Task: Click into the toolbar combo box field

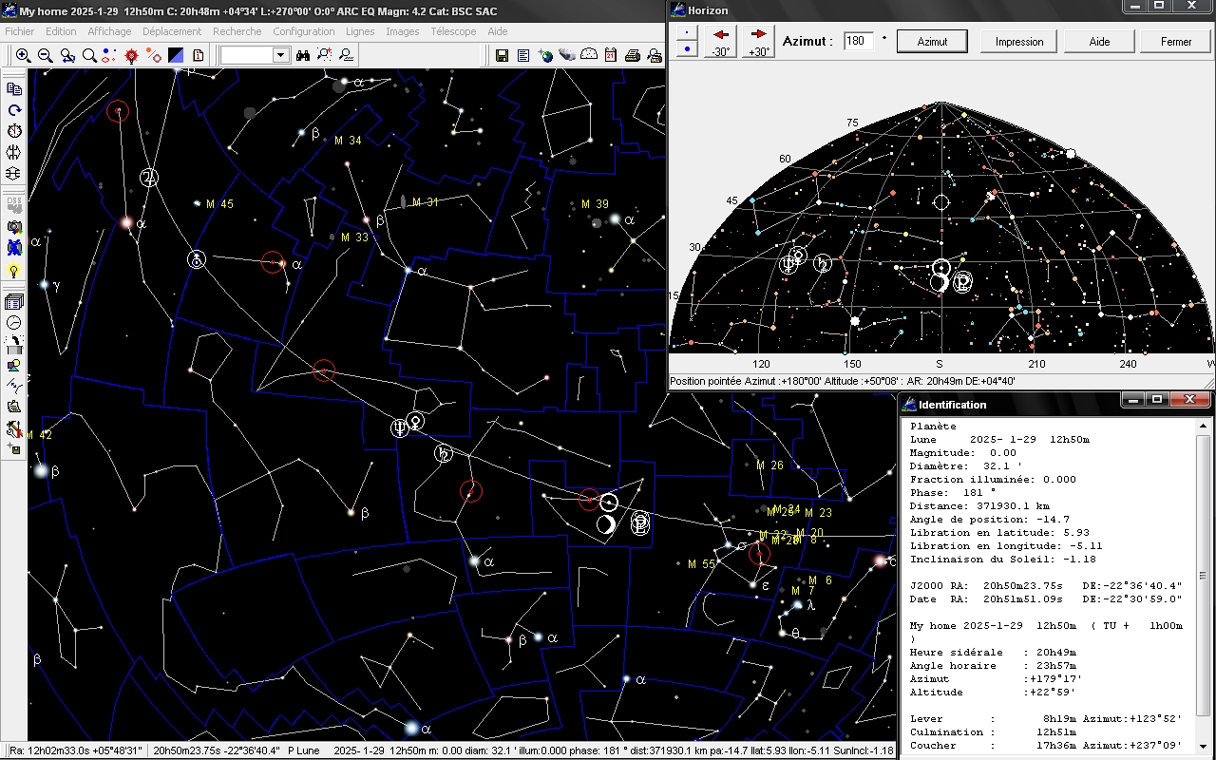Action: tap(247, 55)
